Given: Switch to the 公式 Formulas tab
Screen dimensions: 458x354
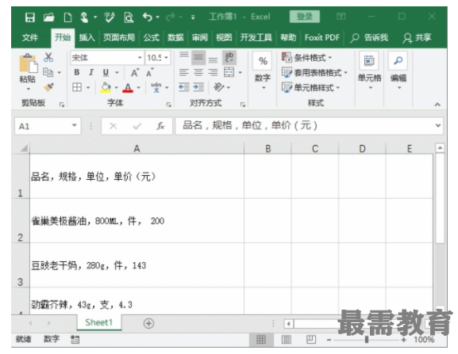Looking at the screenshot, I should coord(152,37).
